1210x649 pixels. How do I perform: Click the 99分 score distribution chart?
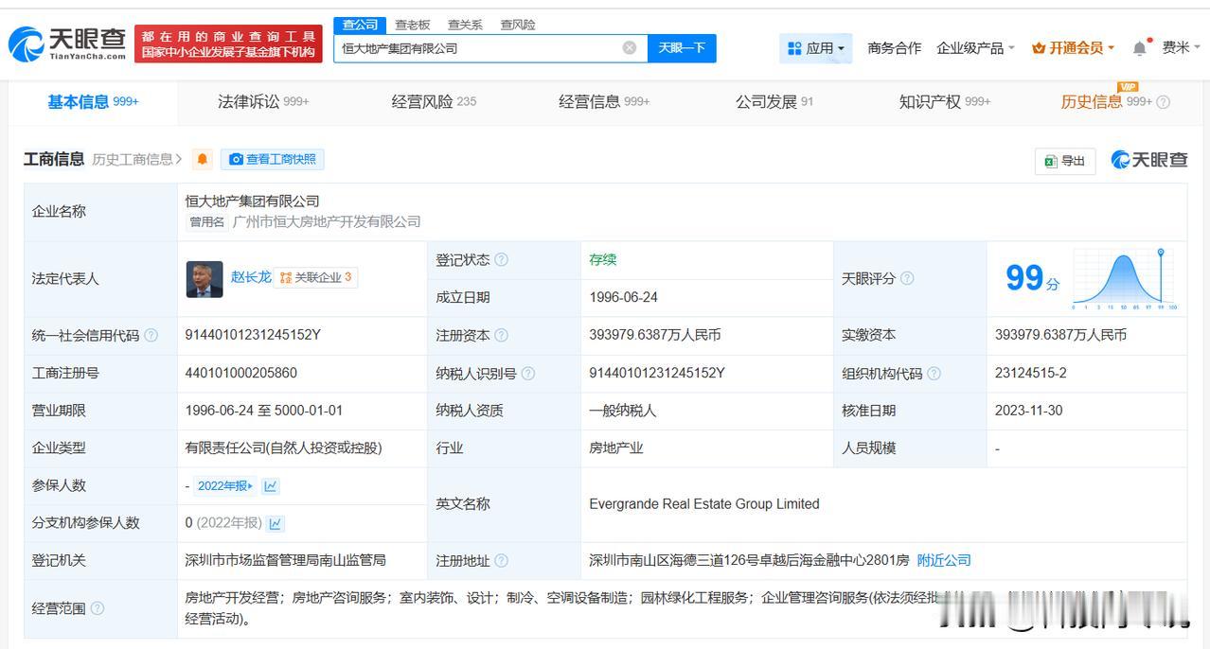(x=1124, y=279)
